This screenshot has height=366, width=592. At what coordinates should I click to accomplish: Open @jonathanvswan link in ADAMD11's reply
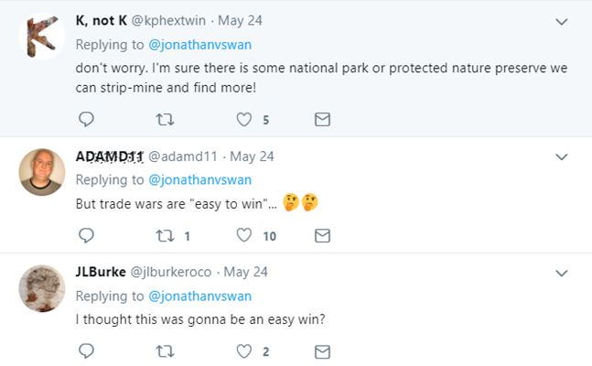coord(199,179)
